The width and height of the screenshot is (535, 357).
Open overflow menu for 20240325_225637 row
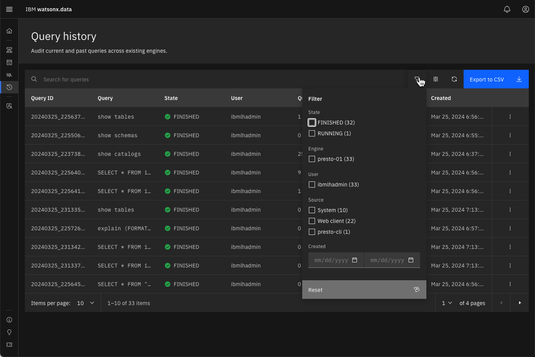(510, 117)
